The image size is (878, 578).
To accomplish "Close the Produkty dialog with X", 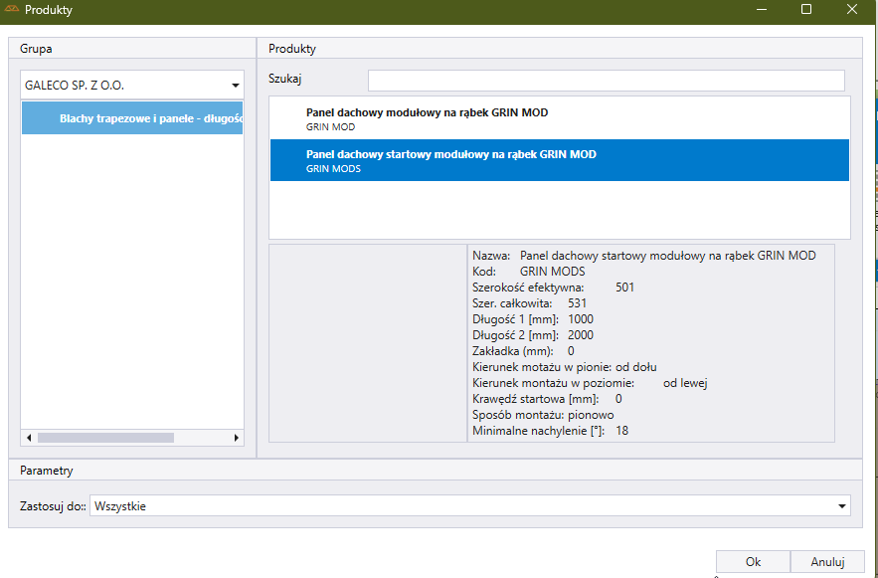I will [x=853, y=10].
